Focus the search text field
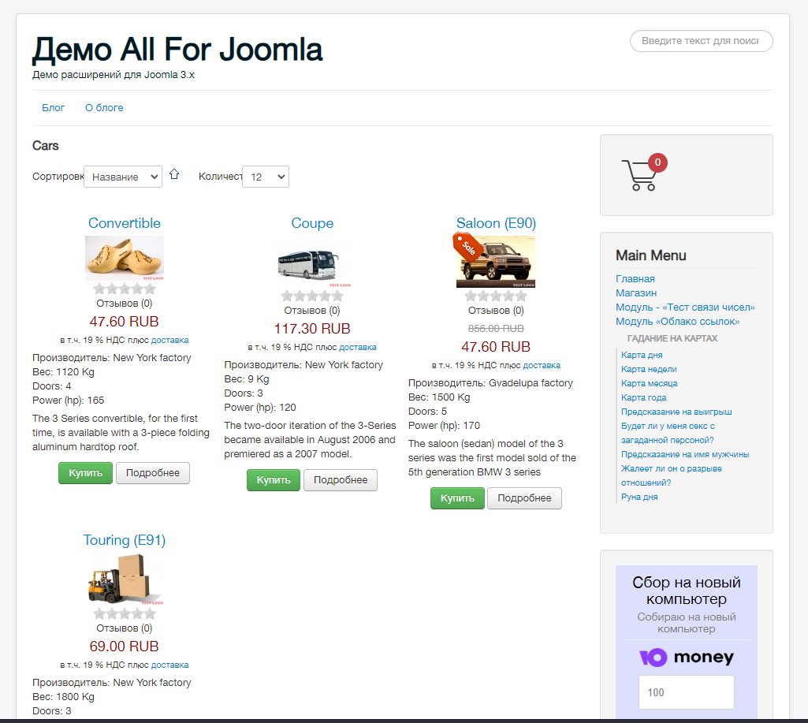The height and width of the screenshot is (723, 808). [702, 41]
